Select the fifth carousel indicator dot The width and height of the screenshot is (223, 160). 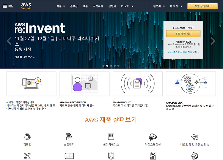[118, 66]
